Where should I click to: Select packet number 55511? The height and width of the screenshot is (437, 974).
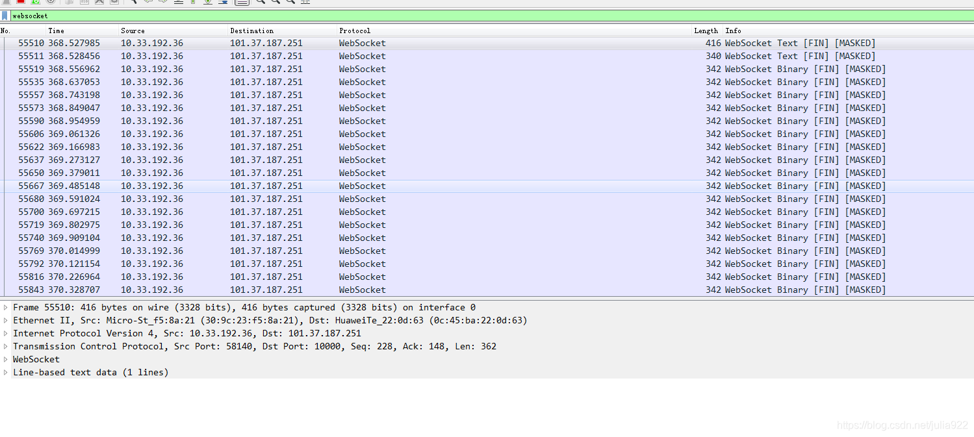pos(487,56)
